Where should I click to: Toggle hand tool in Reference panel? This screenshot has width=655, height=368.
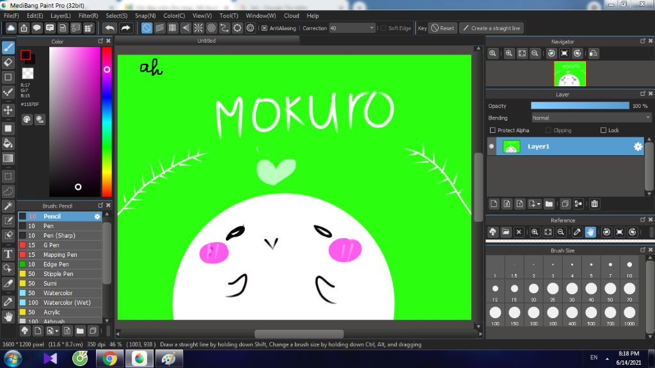(x=590, y=232)
